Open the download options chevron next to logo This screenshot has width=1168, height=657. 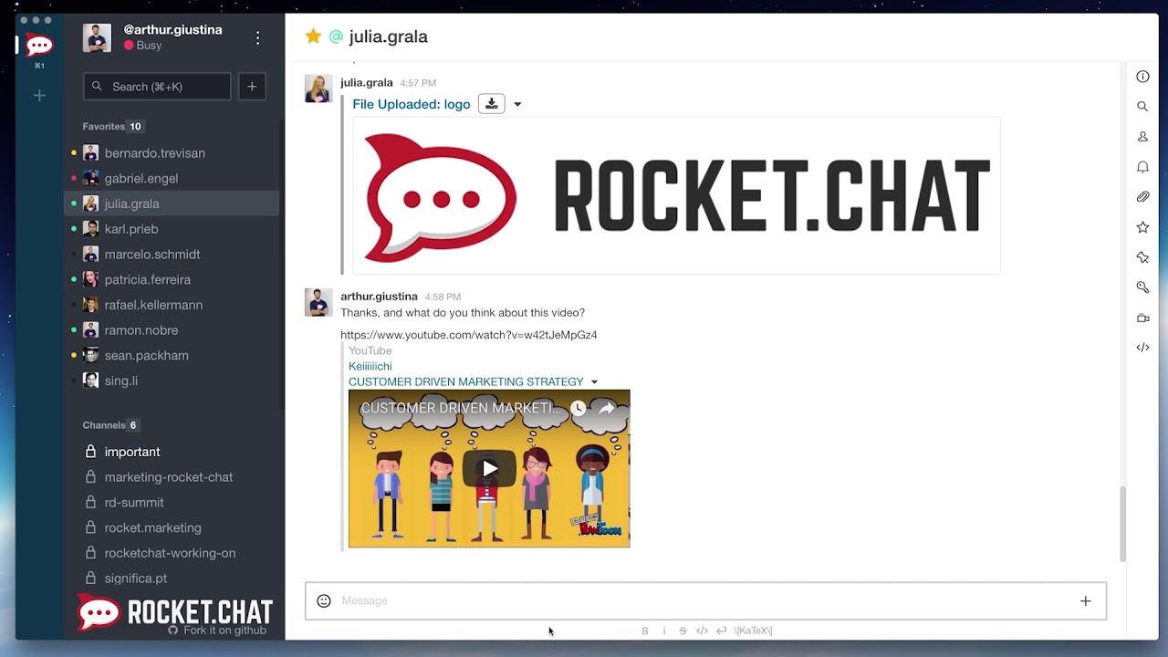(x=517, y=103)
